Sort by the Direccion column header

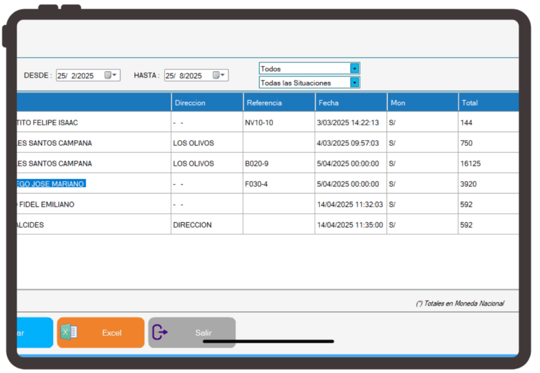[x=207, y=103]
